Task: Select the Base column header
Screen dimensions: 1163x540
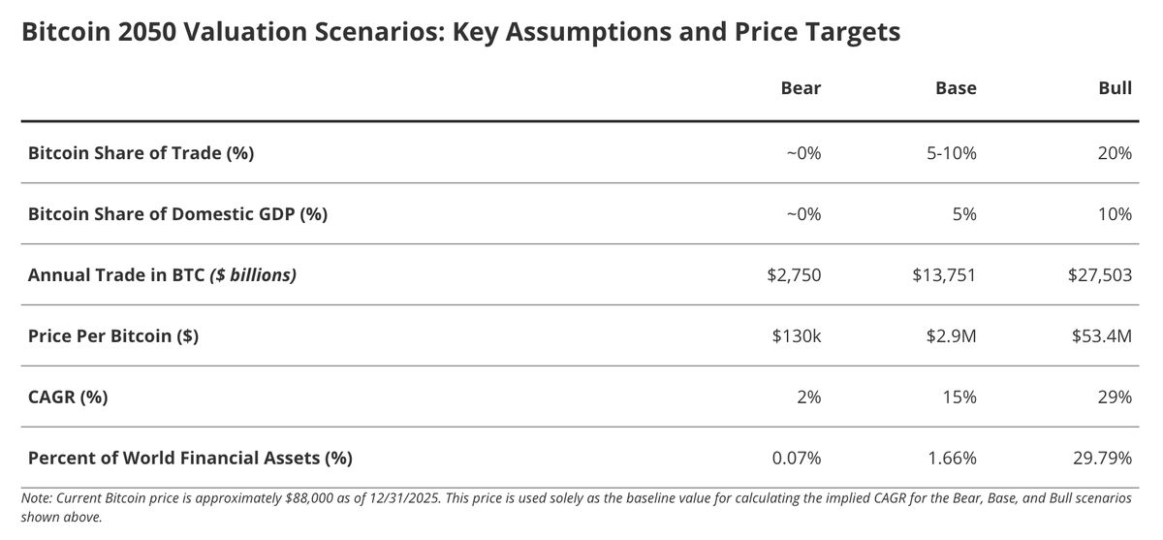Action: 956,88
